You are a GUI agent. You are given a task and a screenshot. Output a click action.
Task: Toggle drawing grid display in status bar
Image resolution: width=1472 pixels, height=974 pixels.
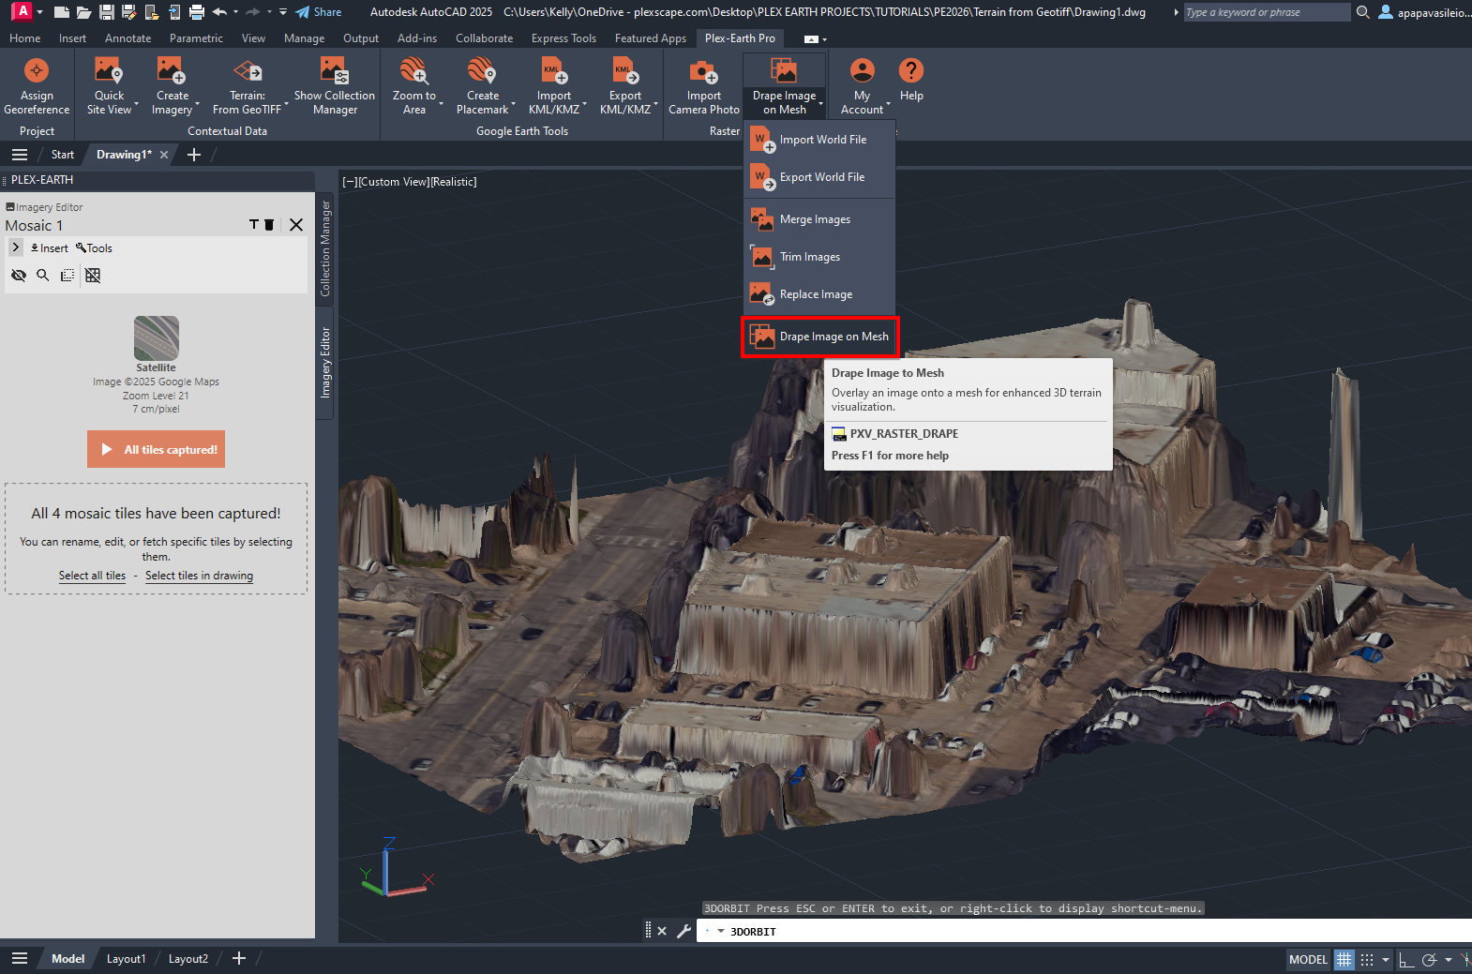tap(1344, 959)
